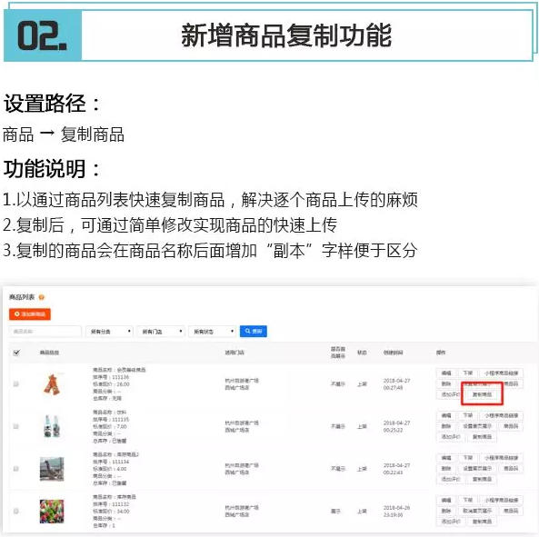
Task: Click 小程序商品链接 for 库存商品2
Action: point(501,458)
